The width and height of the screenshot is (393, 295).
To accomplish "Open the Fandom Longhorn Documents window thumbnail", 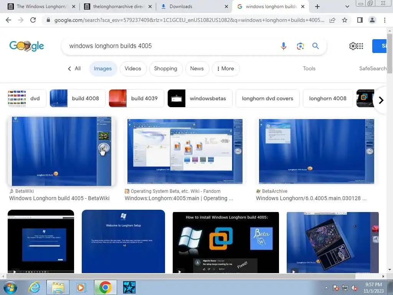I will (x=185, y=151).
